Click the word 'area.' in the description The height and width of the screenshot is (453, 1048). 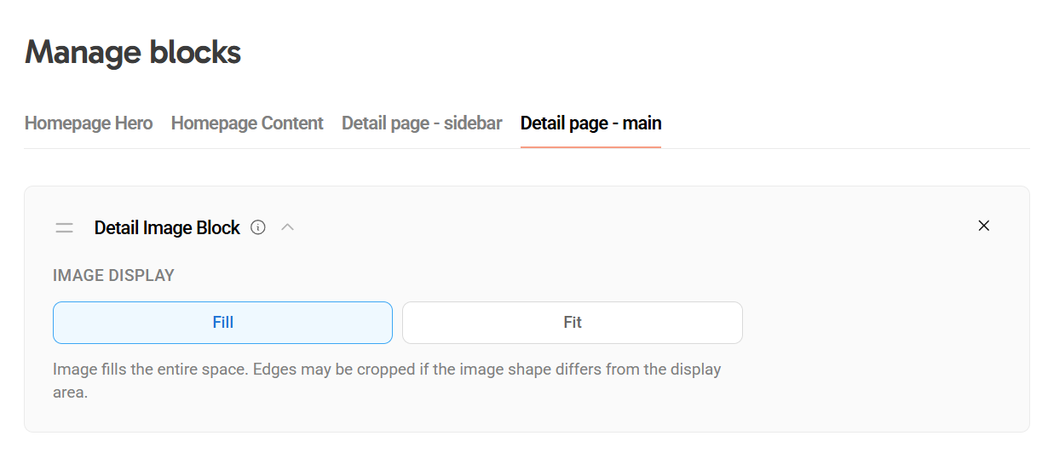[x=71, y=393]
